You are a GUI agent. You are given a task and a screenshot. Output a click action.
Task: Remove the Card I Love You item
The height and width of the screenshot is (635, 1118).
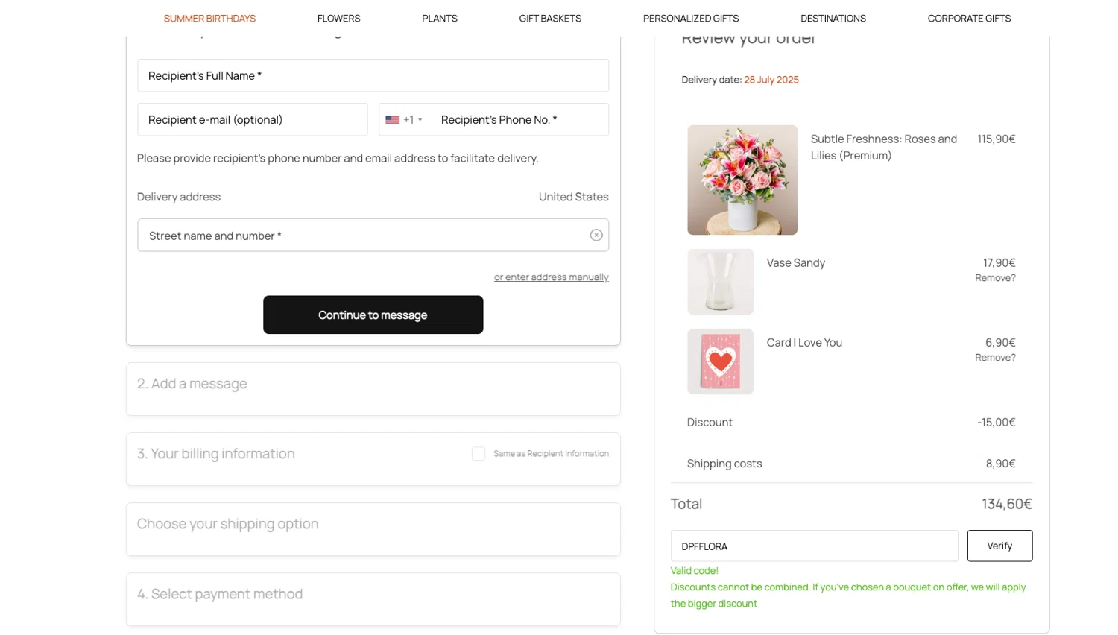[x=995, y=358]
